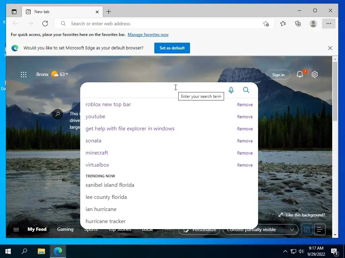Viewport: 345px width, 258px height.
Task: Focus the address bar search field
Action: [164, 24]
